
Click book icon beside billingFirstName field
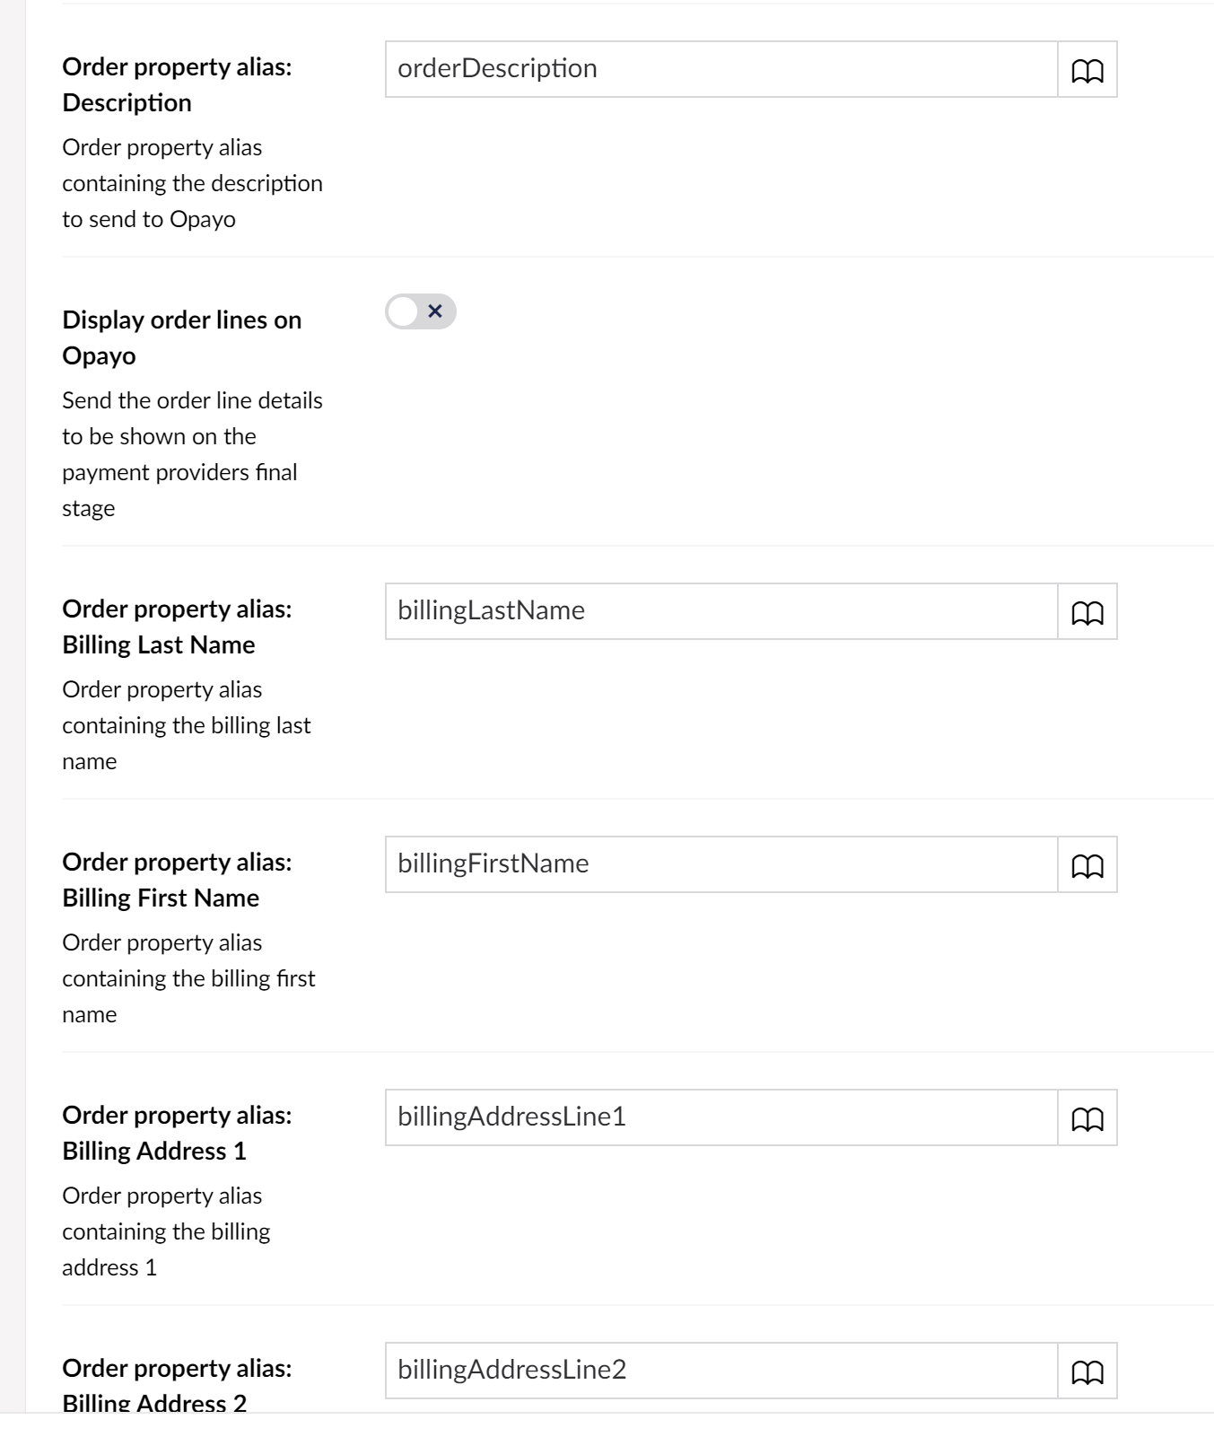point(1087,864)
